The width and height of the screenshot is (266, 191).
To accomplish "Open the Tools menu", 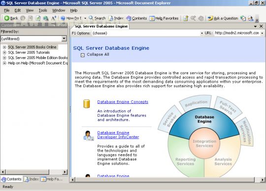I will (43, 10).
